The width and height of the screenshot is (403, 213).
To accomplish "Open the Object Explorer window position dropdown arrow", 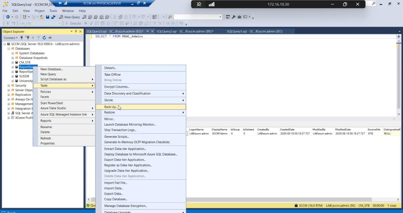I will click(71, 31).
